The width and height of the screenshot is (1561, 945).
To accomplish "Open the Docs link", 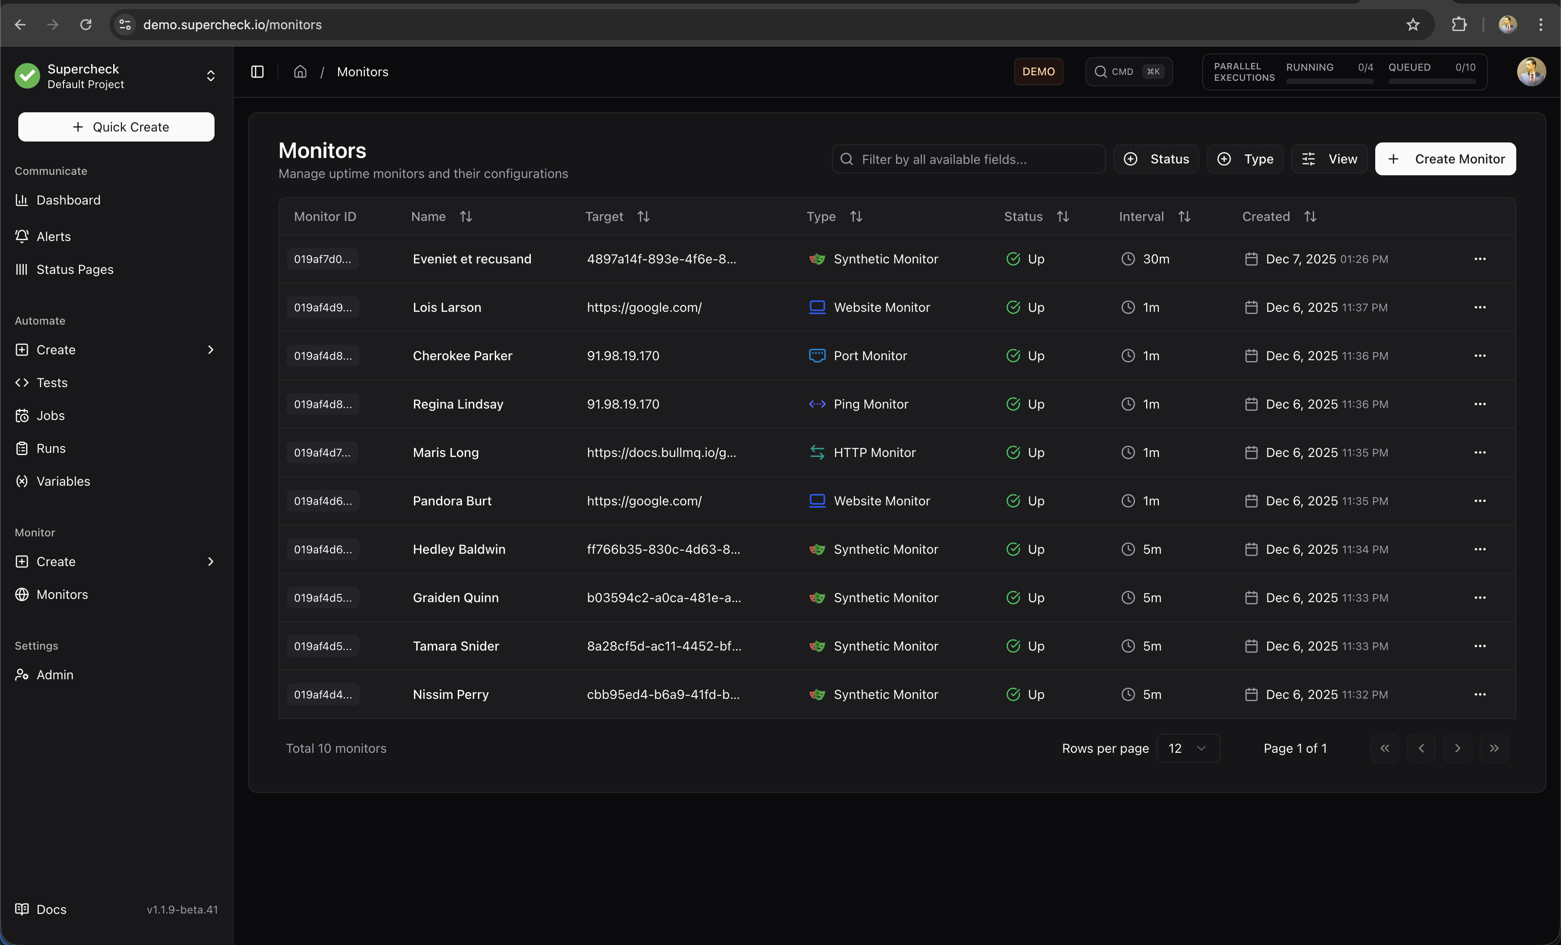I will click(x=51, y=909).
